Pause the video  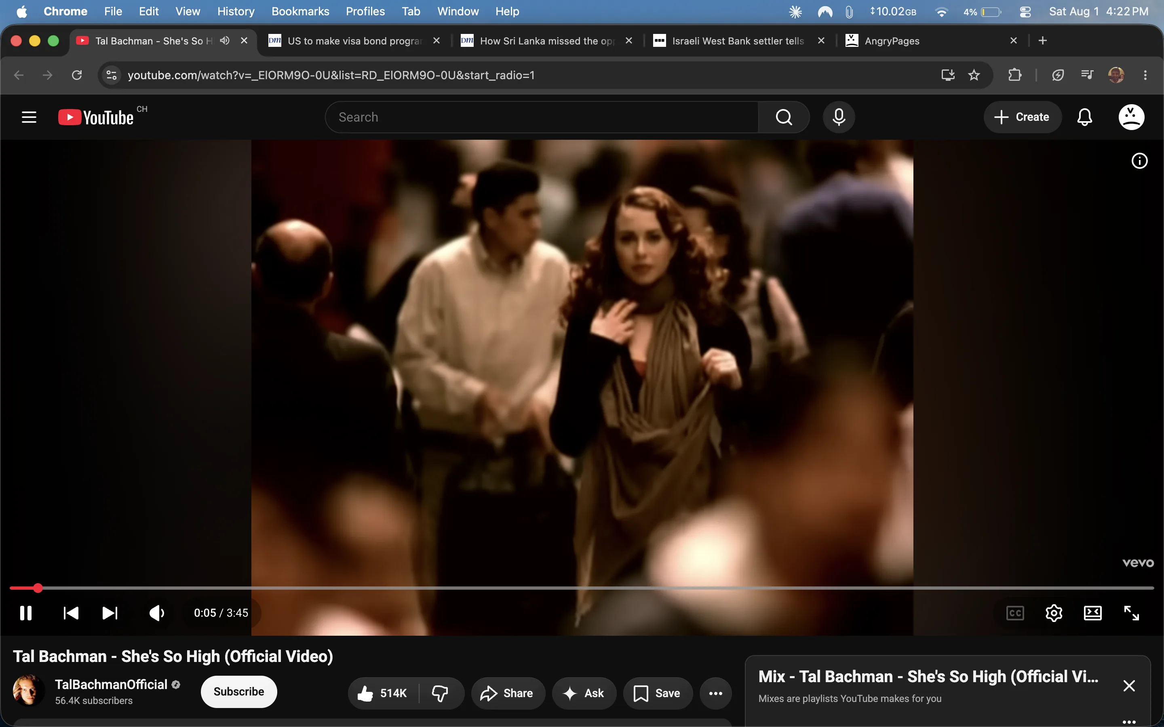(x=26, y=613)
